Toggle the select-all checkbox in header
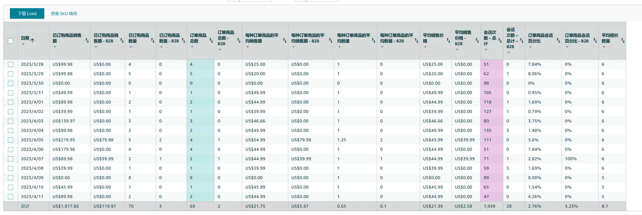Screen dimensions: 642x215 click(x=11, y=41)
